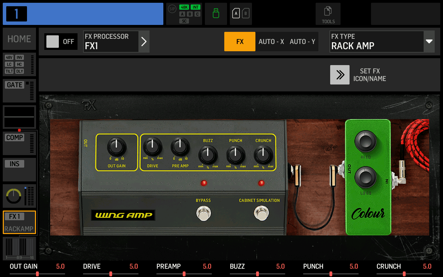Toggle the CABINET SIMULATION footswitch
The image size is (443, 277).
pos(261,213)
